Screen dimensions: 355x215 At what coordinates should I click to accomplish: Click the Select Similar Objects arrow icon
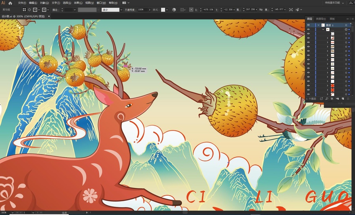tap(297, 10)
